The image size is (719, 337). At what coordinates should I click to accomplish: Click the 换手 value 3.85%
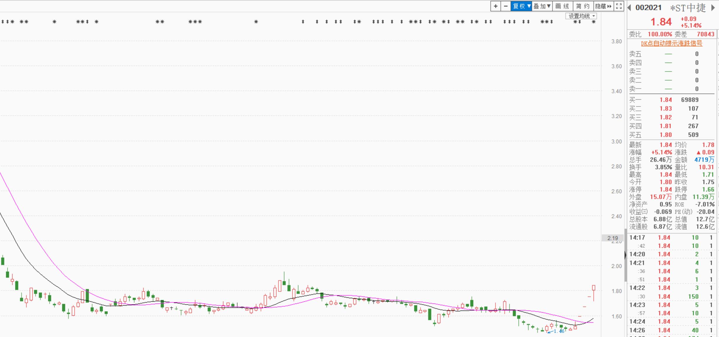tap(663, 167)
